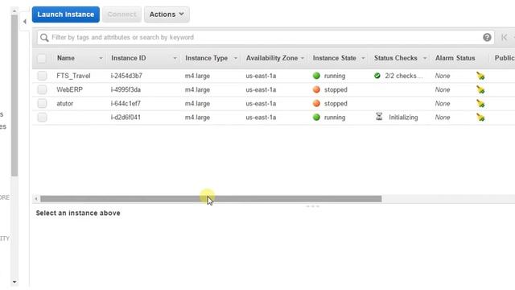Open the Actions dropdown menu

pyautogui.click(x=167, y=14)
